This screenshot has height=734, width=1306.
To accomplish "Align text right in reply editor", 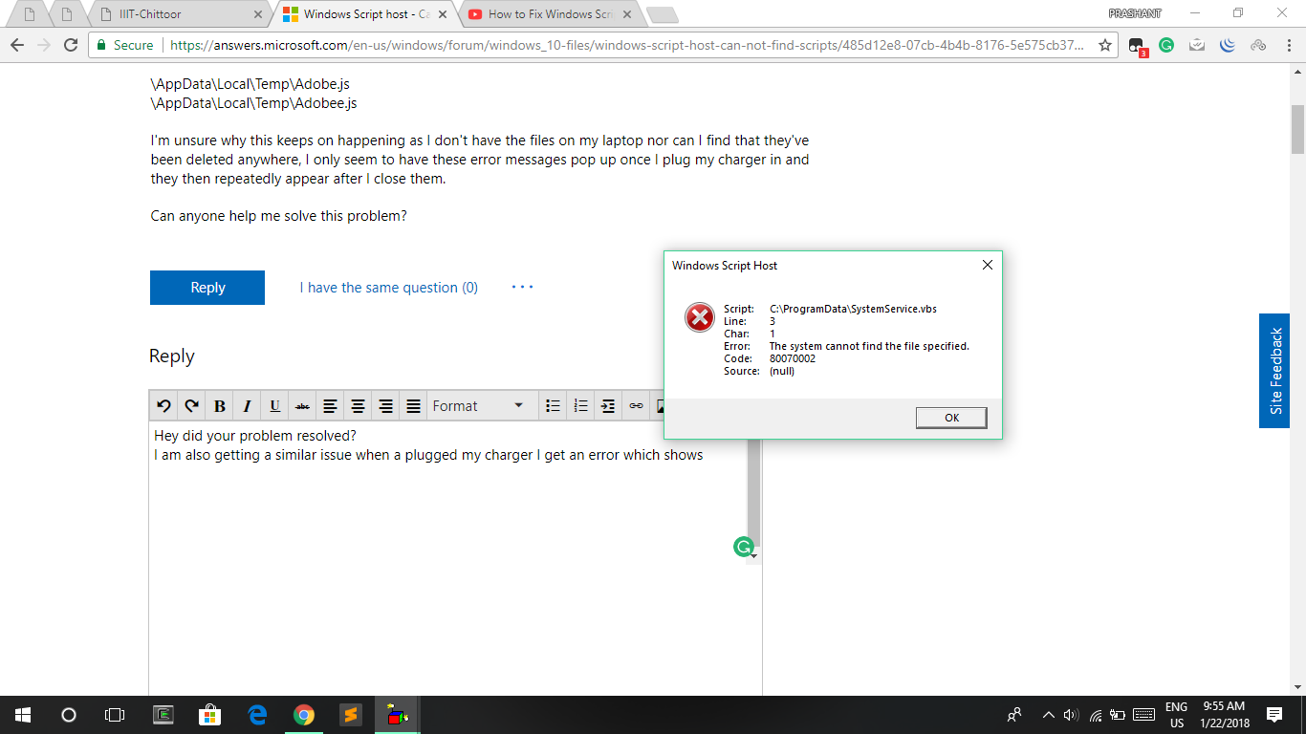I will [x=385, y=406].
